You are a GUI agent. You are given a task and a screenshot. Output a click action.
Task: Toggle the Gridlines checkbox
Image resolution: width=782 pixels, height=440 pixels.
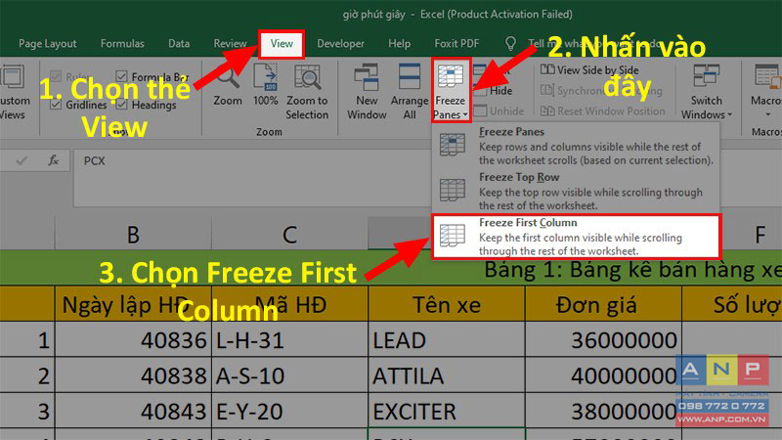[x=56, y=105]
